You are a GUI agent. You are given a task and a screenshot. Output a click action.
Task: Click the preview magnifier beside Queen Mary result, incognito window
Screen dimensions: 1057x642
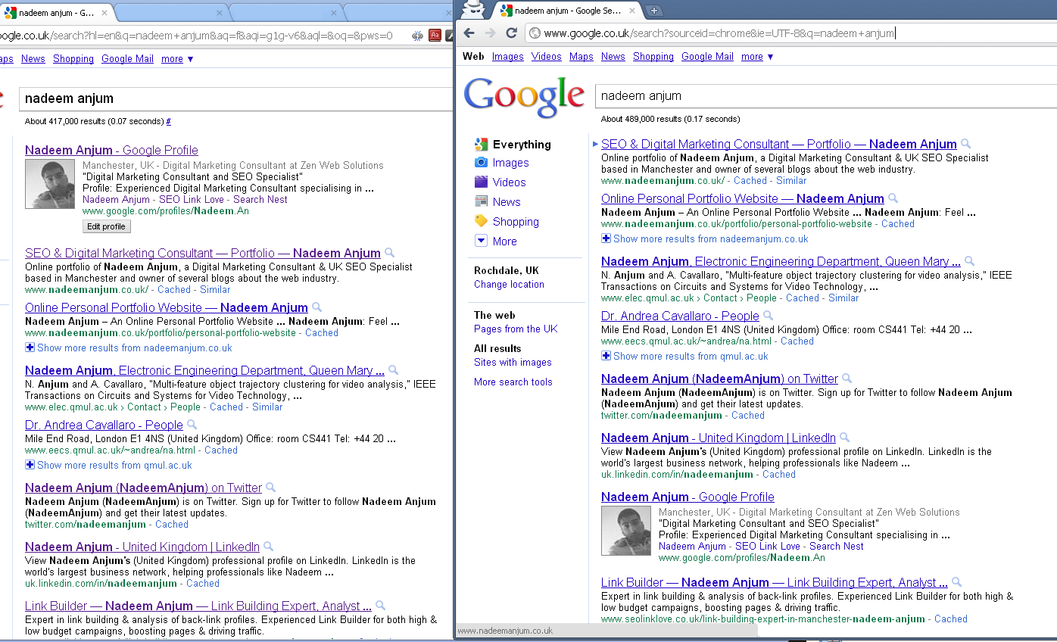969,261
